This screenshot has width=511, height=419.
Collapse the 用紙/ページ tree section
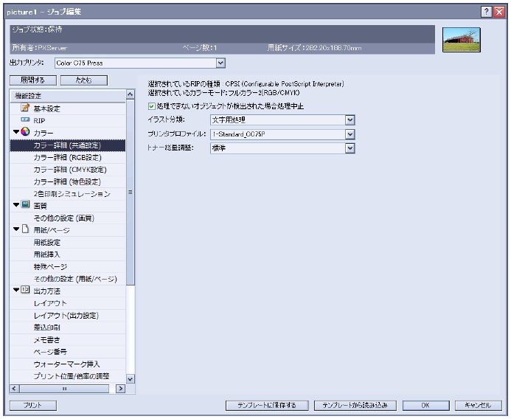[x=15, y=229]
